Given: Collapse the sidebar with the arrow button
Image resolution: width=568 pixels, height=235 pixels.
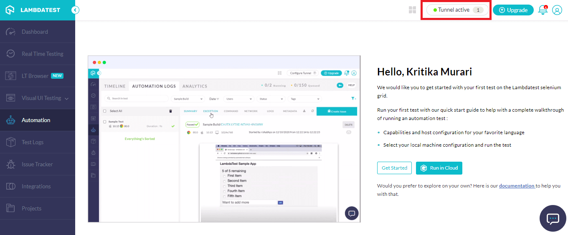Looking at the screenshot, I should tap(75, 10).
